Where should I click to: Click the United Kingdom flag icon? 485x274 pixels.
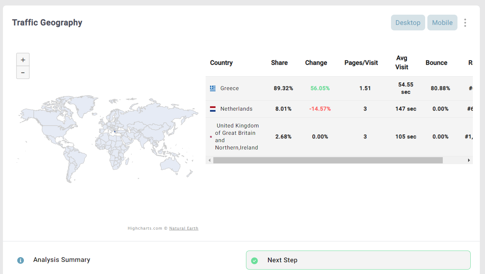(x=211, y=137)
